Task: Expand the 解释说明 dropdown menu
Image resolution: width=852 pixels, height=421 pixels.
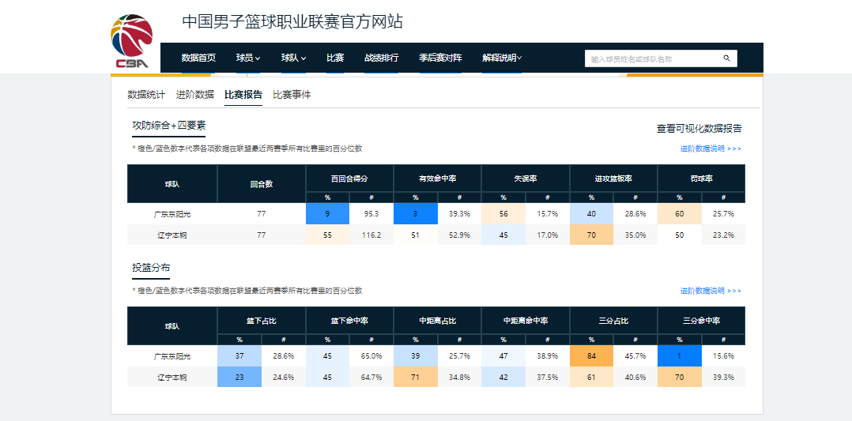Action: [502, 58]
